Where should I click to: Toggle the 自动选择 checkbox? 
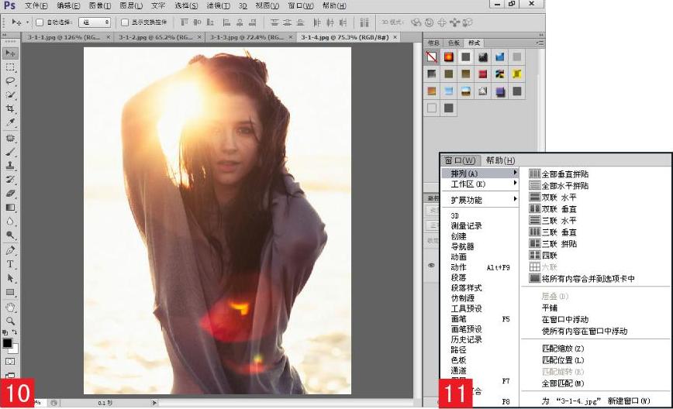40,22
